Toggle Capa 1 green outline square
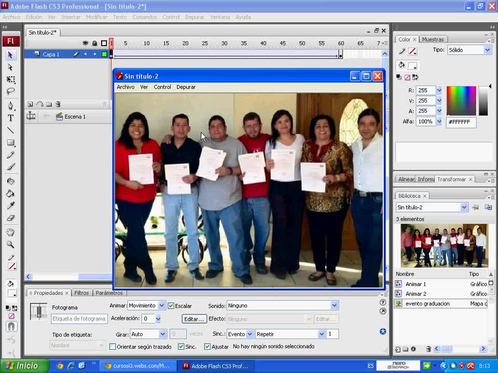 point(104,54)
